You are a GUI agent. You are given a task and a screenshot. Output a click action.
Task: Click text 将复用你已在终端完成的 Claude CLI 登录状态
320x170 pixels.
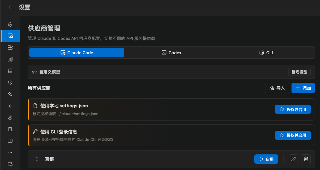(x=73, y=140)
